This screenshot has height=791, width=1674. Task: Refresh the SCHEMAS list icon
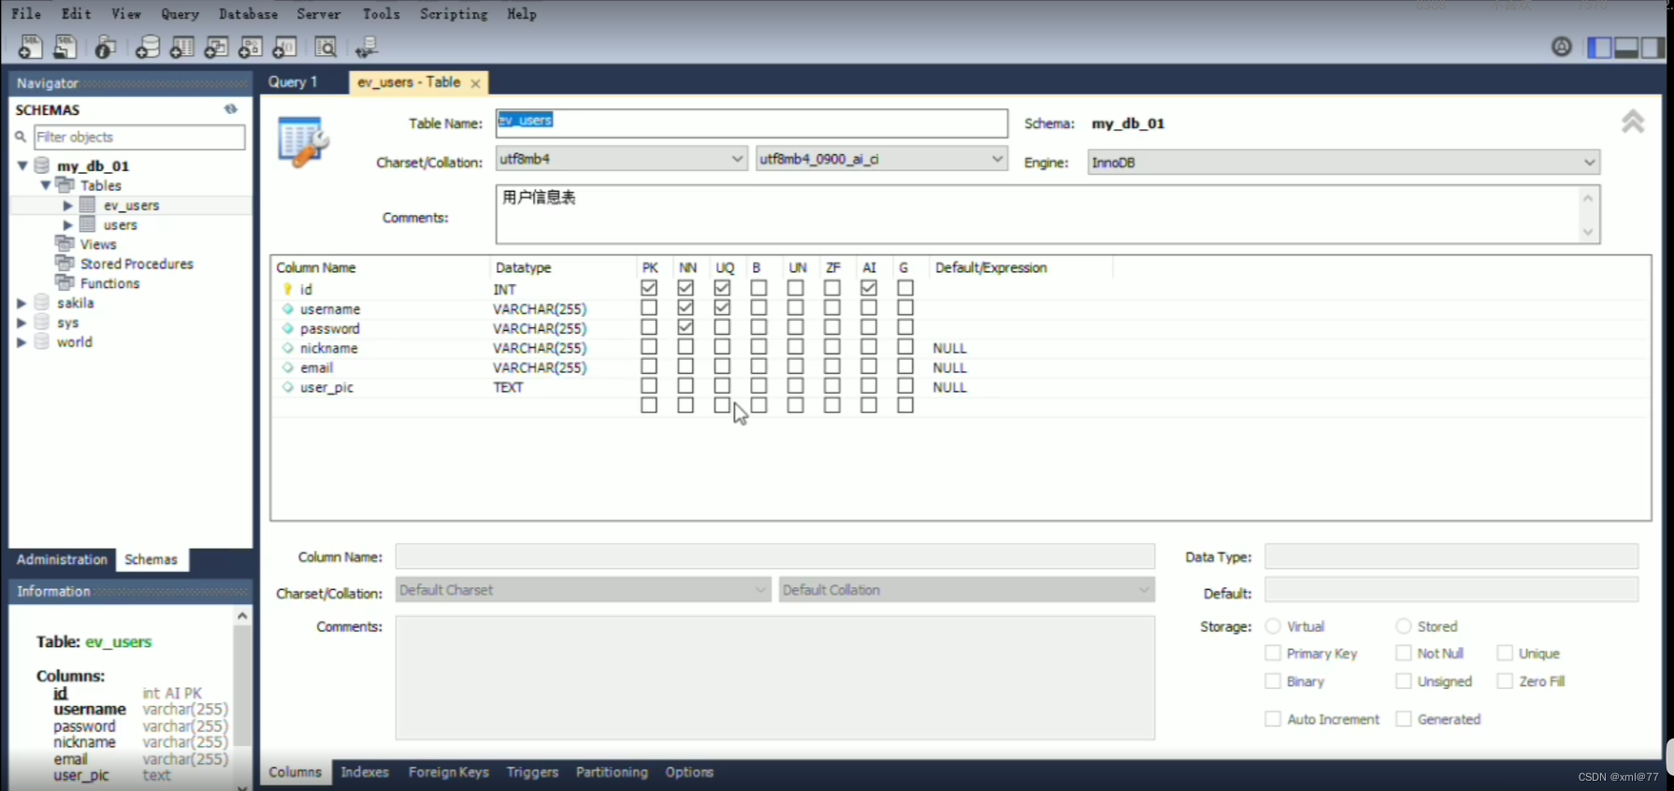(x=231, y=109)
